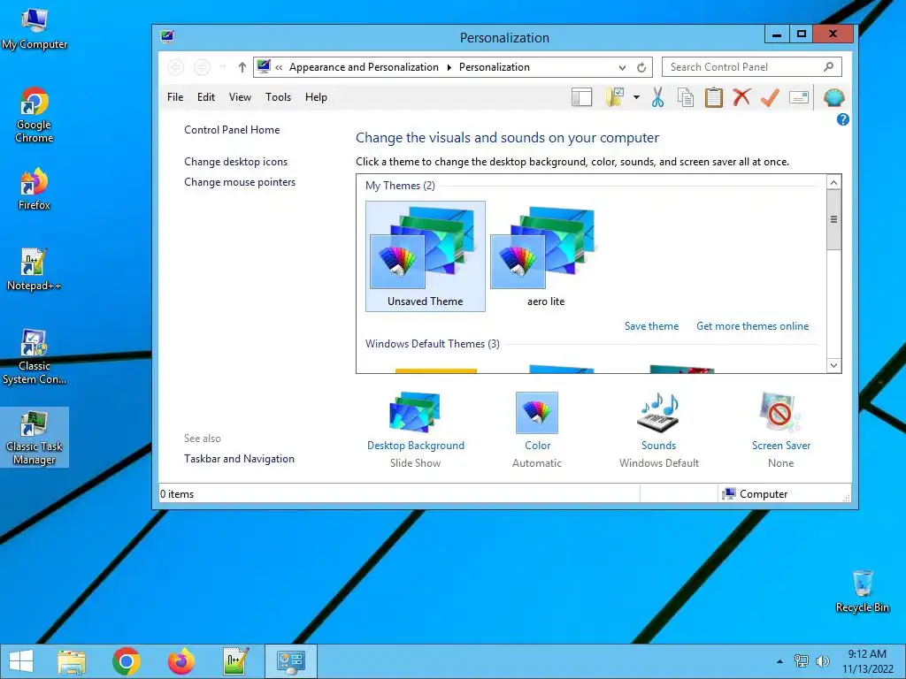Image resolution: width=906 pixels, height=679 pixels.
Task: Open File Explorer from taskbar
Action: tap(72, 661)
